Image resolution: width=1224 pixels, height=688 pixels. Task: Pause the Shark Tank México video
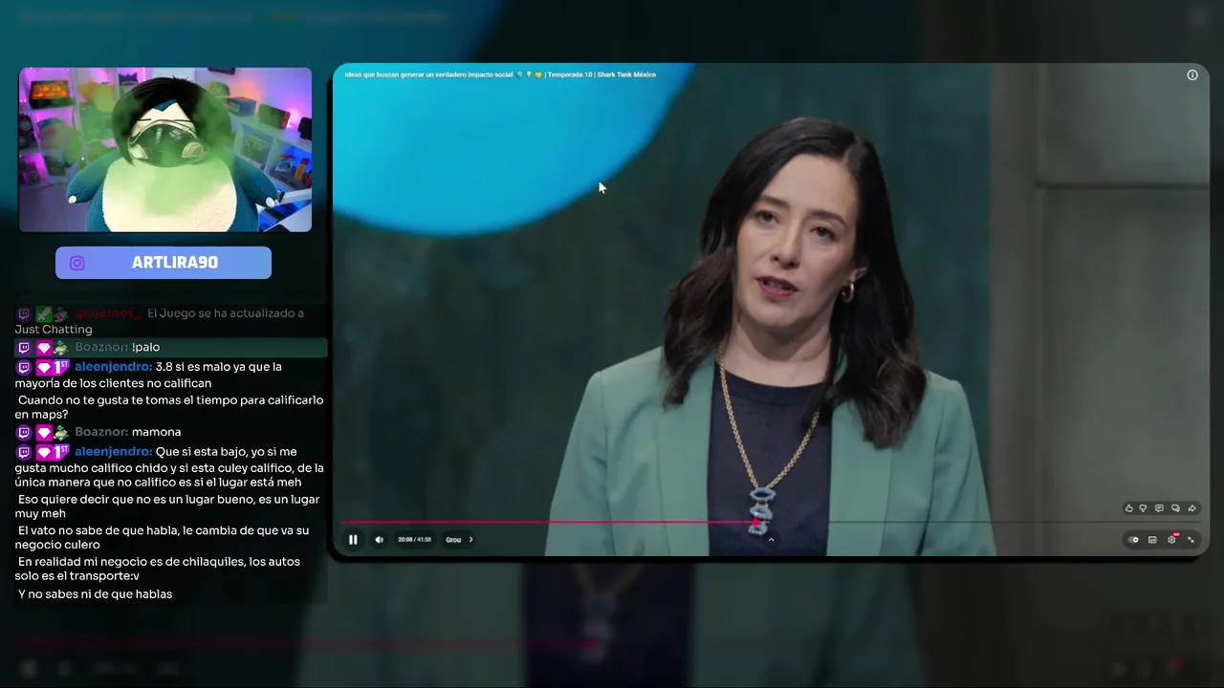click(x=353, y=540)
